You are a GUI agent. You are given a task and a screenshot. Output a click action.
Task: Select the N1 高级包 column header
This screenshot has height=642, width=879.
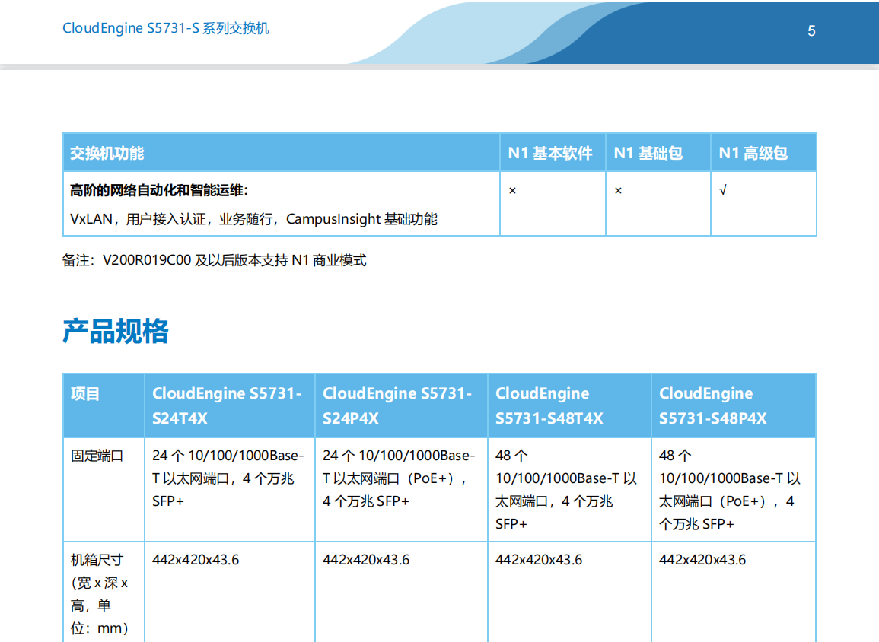[x=753, y=153]
